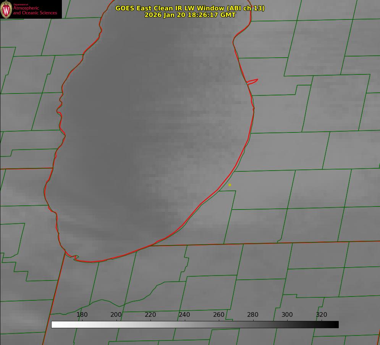Click the 260 label on the color scale
The width and height of the screenshot is (380, 345).
click(x=219, y=315)
